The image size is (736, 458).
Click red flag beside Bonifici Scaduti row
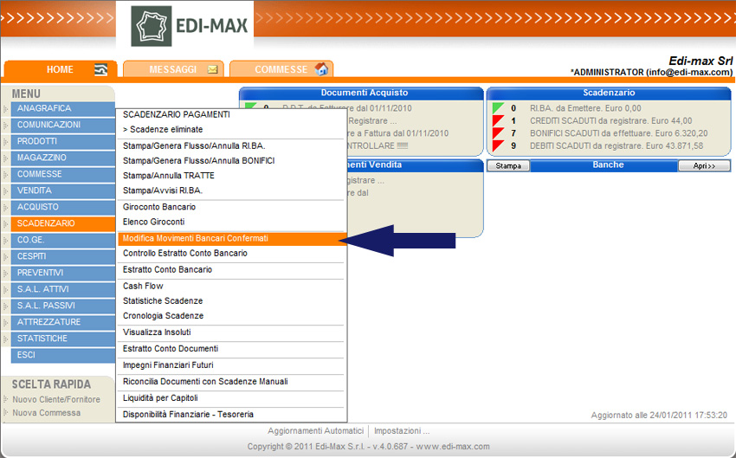[498, 133]
